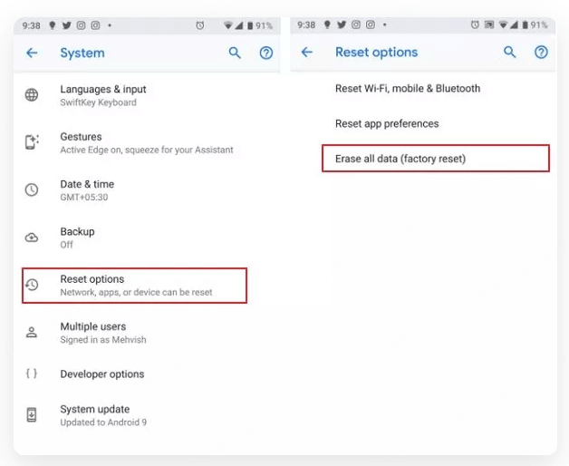
Task: Open Developer options entry
Action: [x=101, y=374]
